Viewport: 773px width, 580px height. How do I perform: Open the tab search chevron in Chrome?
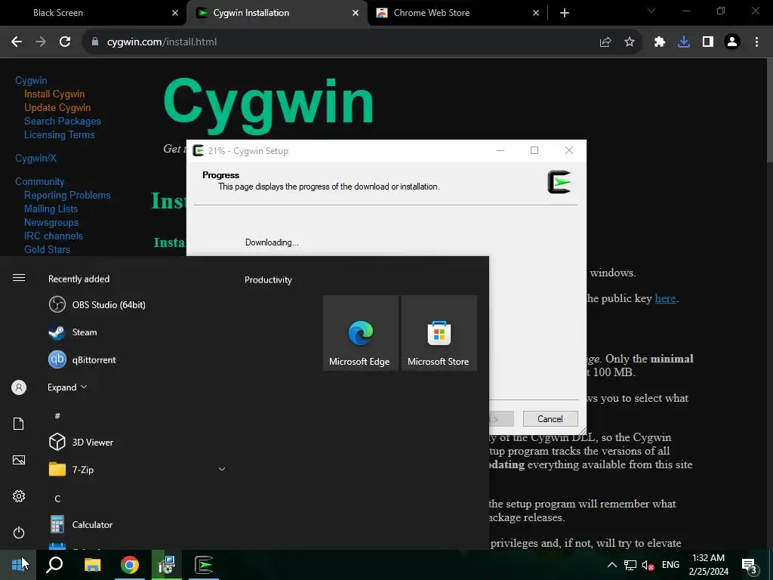pyautogui.click(x=651, y=11)
